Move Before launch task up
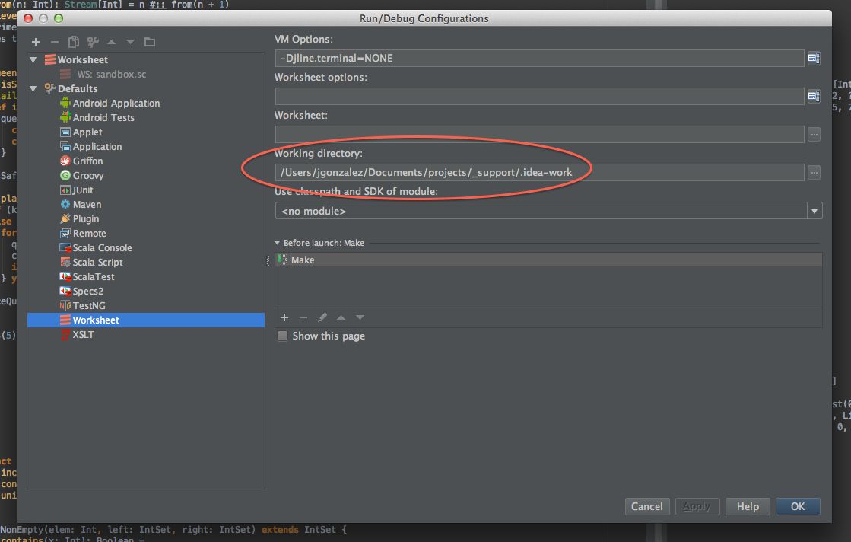851x542 pixels. point(341,317)
